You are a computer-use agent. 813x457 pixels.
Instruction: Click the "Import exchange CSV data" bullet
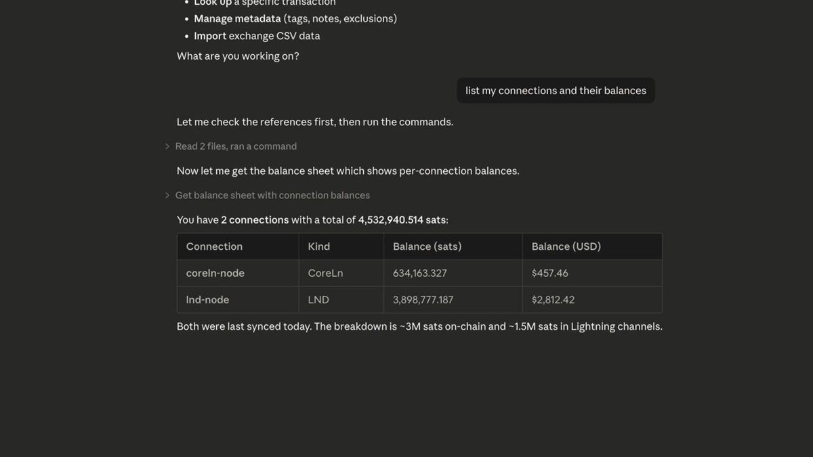pos(257,36)
